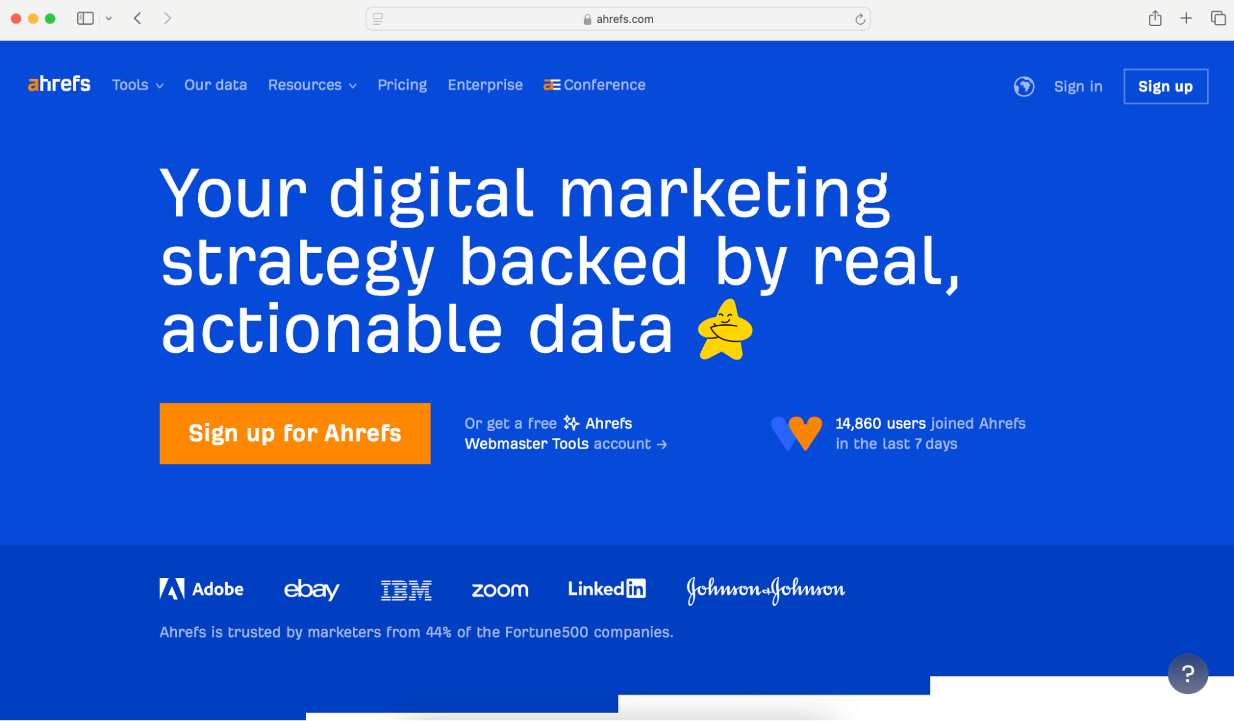
Task: Open the globe/language selector icon
Action: (1025, 85)
